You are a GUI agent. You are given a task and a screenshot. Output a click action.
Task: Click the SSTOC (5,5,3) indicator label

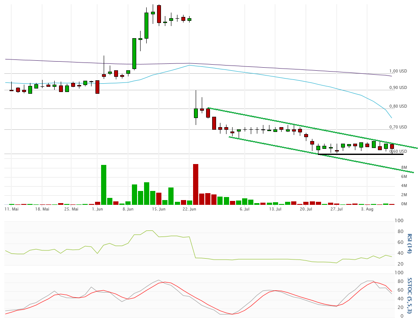pyautogui.click(x=409, y=295)
